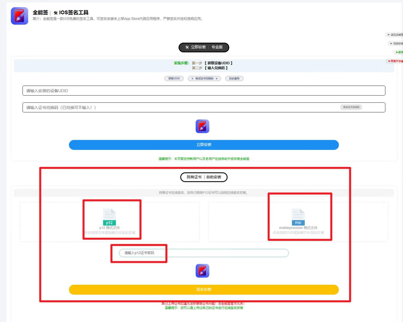This screenshot has width=403, height=322.
Task: Click the arrow before 返回全能签 link
Action: pyautogui.click(x=388, y=34)
